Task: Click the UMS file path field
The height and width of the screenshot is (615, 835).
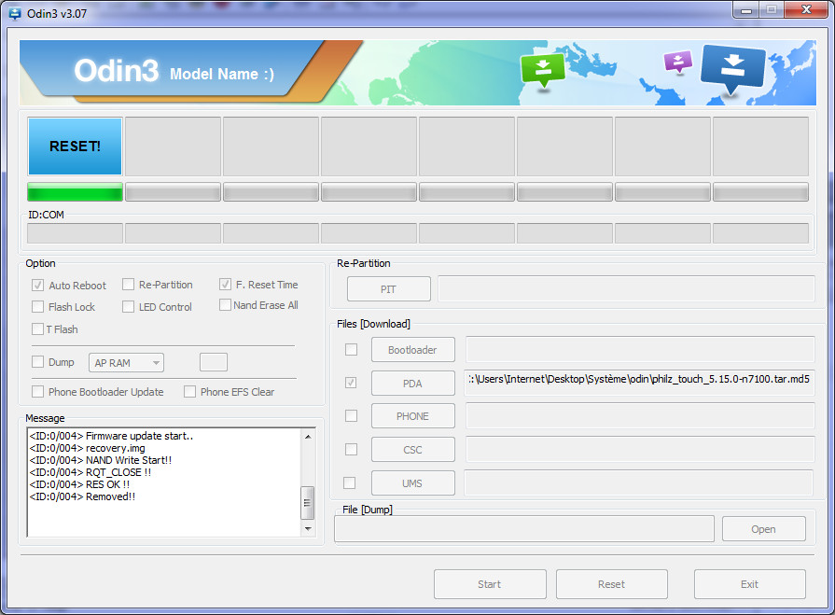Action: 638,482
